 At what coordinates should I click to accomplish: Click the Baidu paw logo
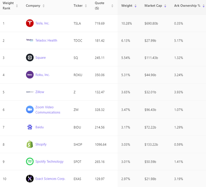[x=30, y=127]
